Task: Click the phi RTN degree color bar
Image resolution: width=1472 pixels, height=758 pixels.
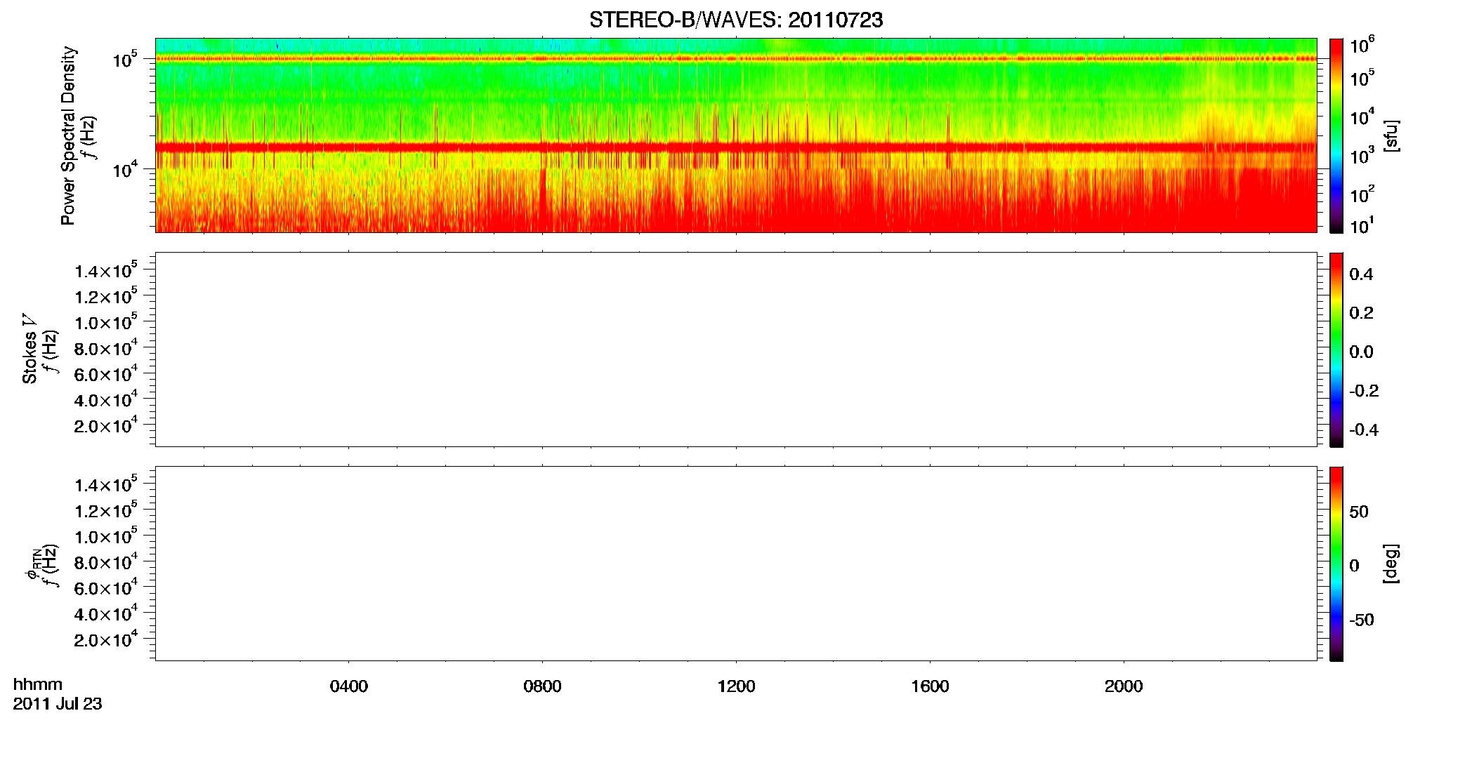Action: pyautogui.click(x=1336, y=564)
